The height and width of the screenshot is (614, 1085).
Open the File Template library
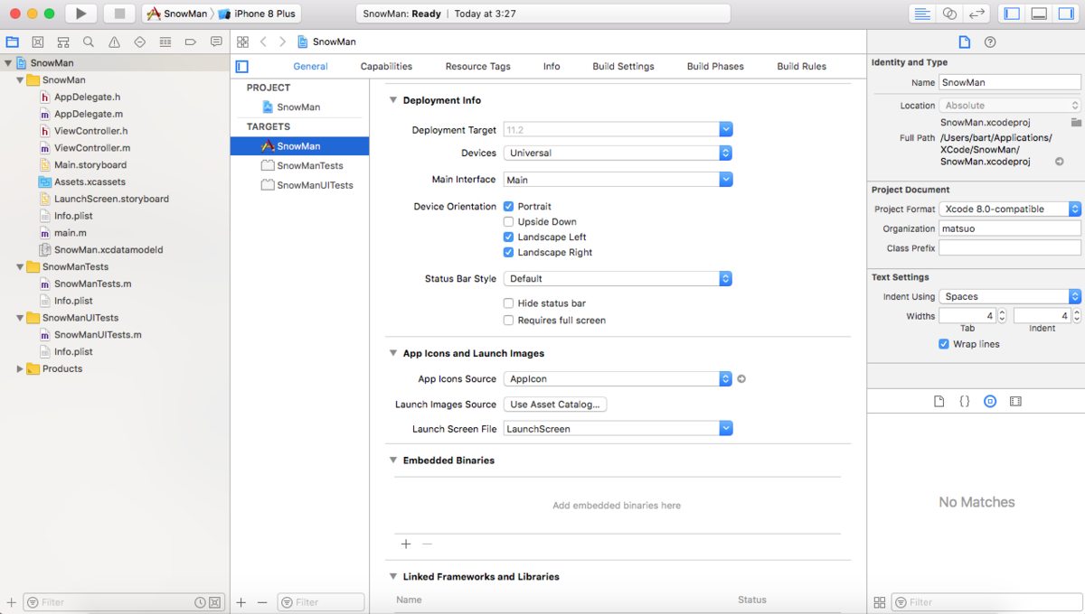(x=939, y=401)
